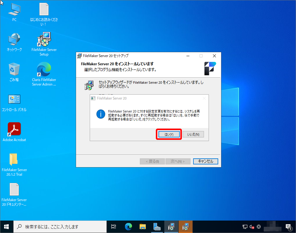
Task: Open the Server Manager taskbar icon
Action: click(x=157, y=227)
